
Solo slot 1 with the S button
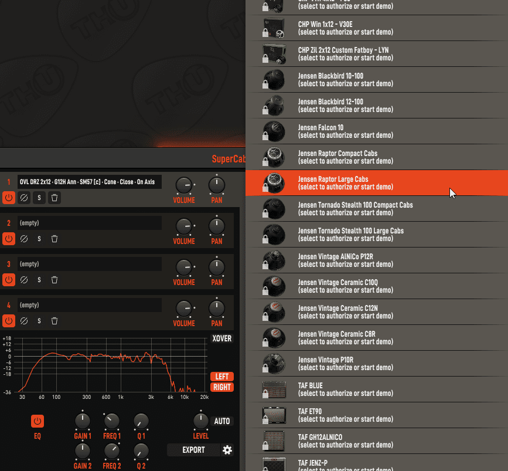[39, 198]
